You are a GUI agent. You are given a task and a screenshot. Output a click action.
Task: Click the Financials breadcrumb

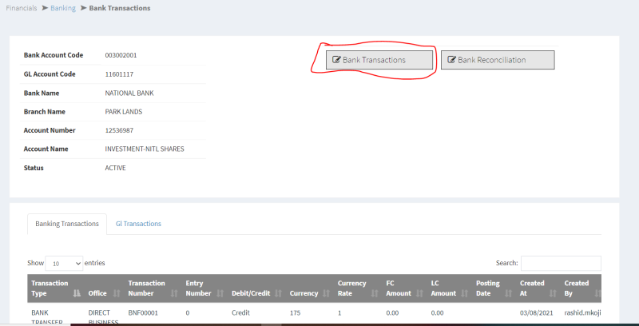(x=22, y=8)
